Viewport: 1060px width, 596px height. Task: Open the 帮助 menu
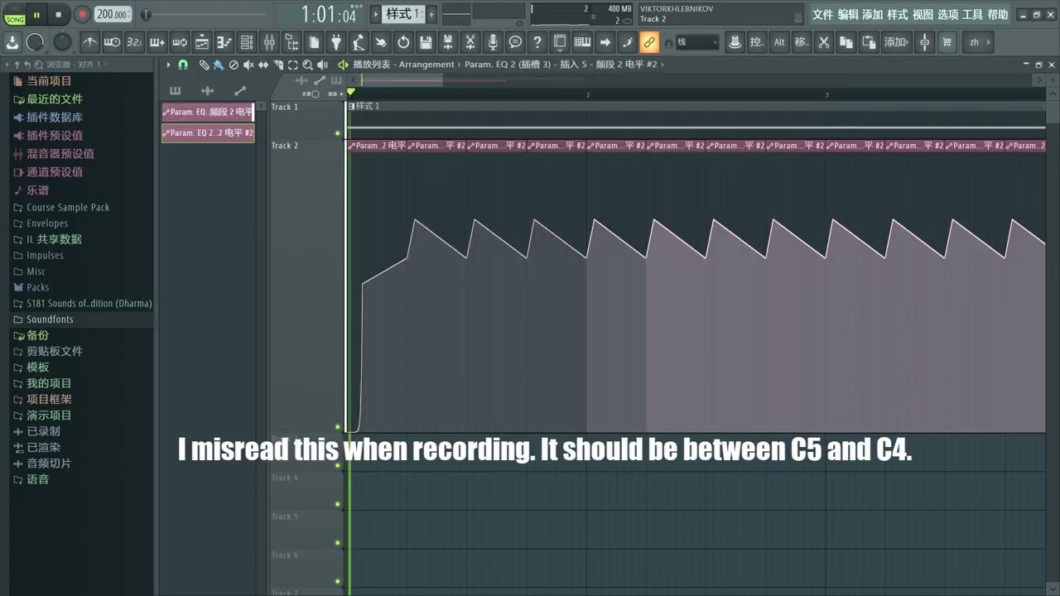tap(997, 15)
